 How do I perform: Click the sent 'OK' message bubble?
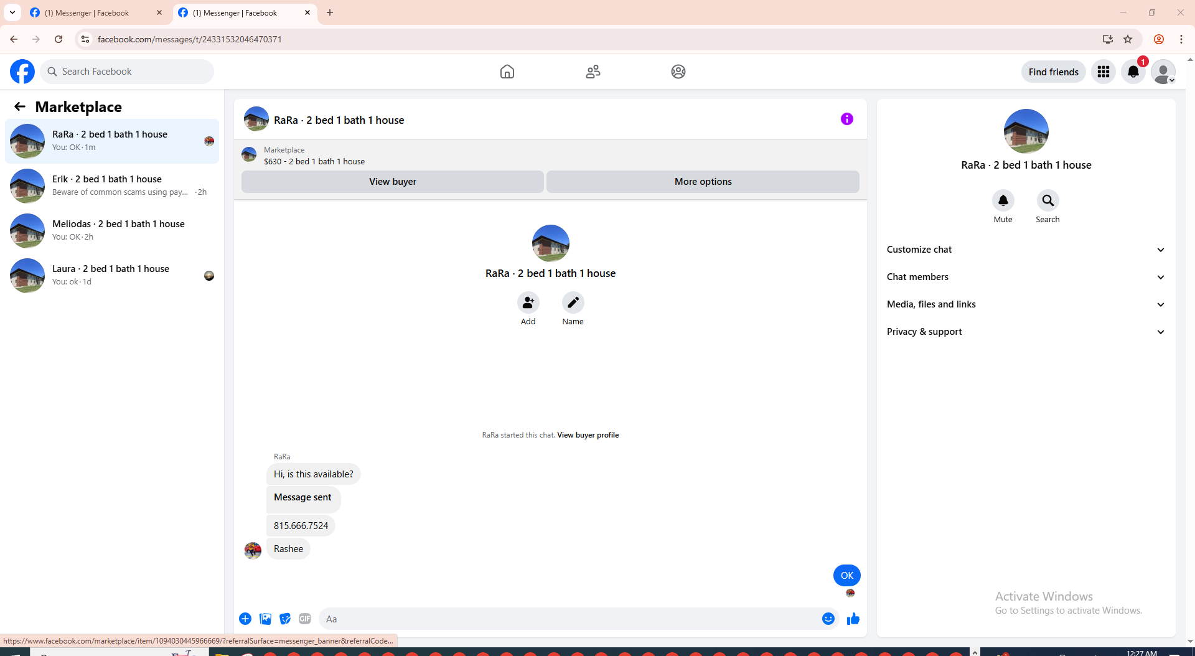(x=846, y=576)
